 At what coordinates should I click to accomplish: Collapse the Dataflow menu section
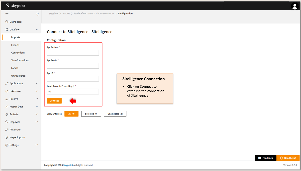pos(37,30)
